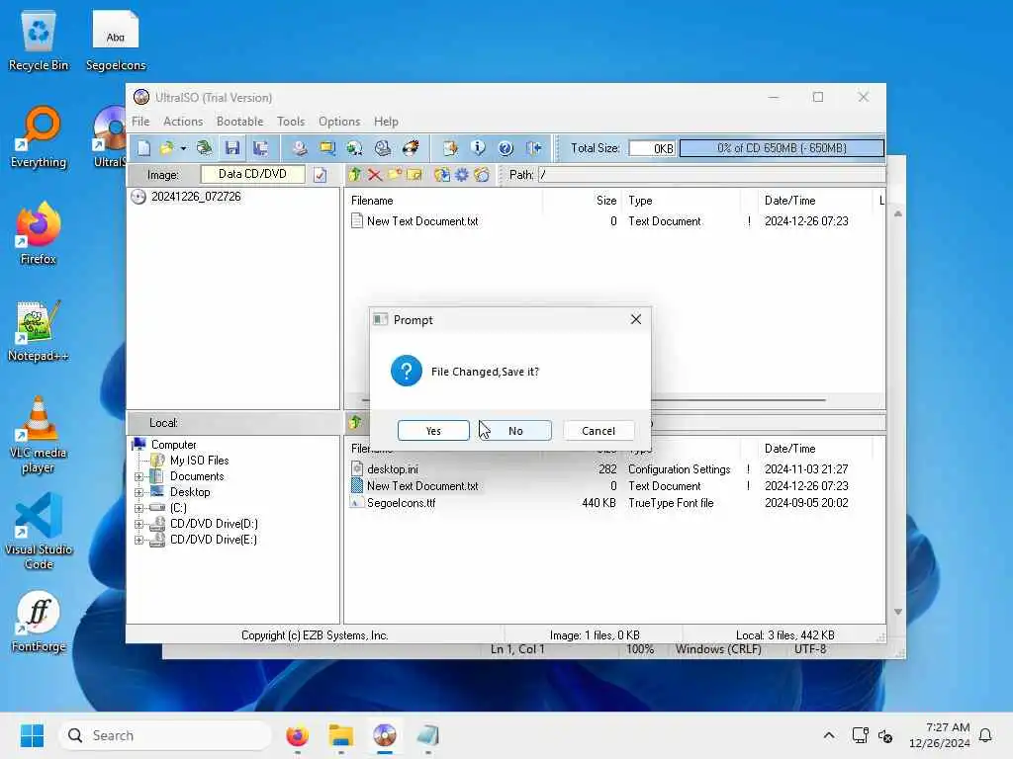Click the Total Size value field
The height and width of the screenshot is (759, 1013).
(653, 148)
